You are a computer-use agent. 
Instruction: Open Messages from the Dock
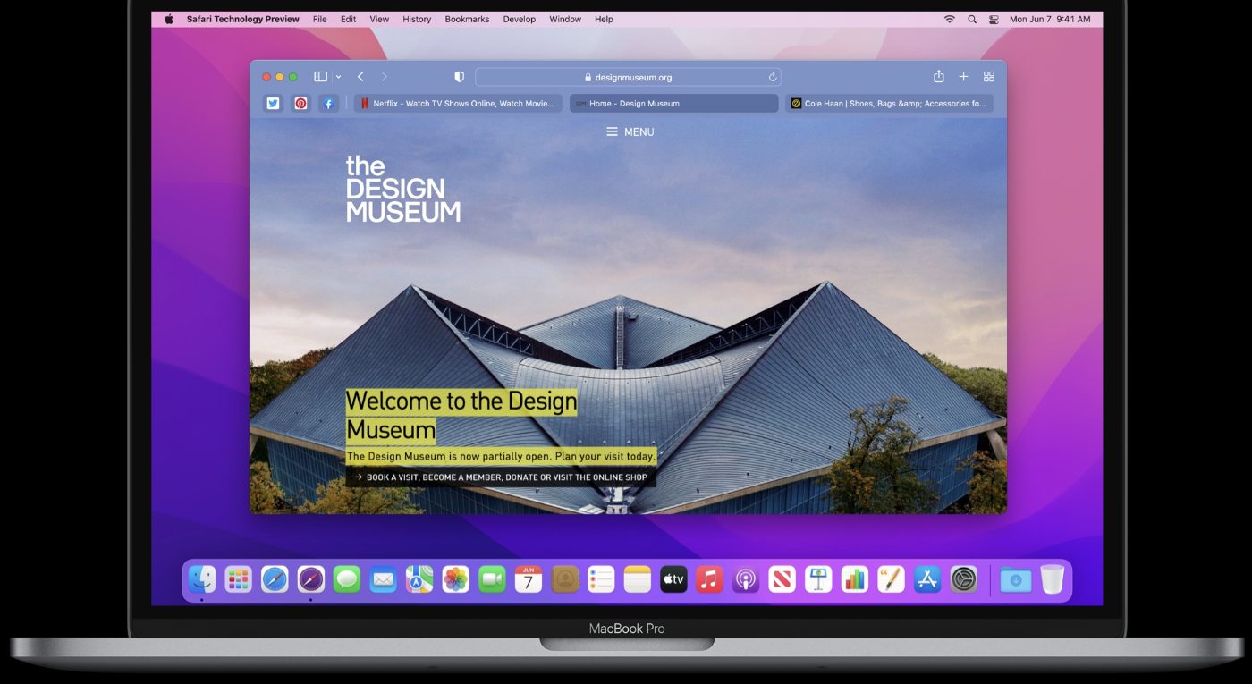click(347, 579)
